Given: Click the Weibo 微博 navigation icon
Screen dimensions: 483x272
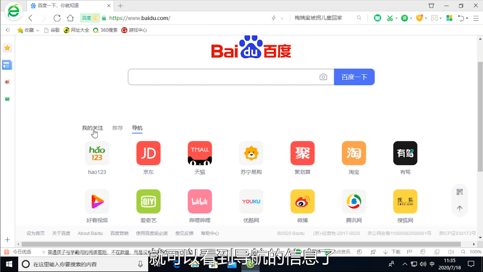Looking at the screenshot, I should click(x=302, y=201).
